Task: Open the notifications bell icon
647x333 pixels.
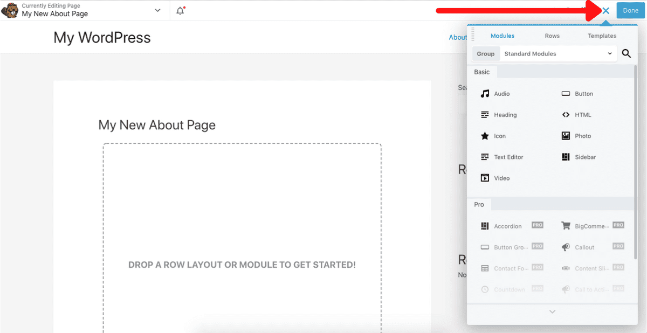Action: (x=181, y=11)
